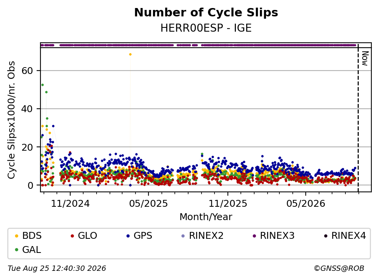
Task: Click the yellow outlier point near 68
Action: 130,54
